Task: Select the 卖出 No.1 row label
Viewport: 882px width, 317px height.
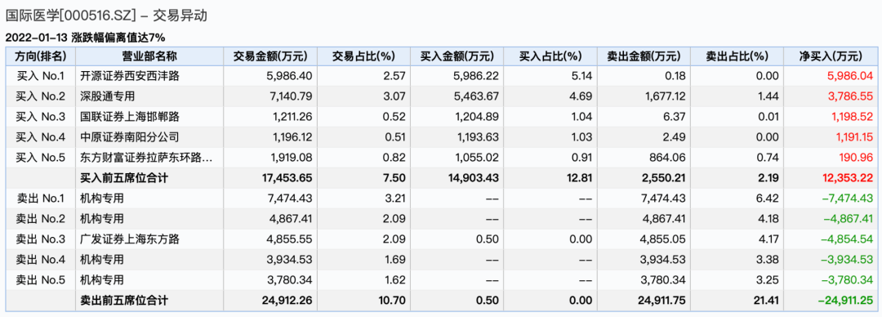Action: point(41,199)
